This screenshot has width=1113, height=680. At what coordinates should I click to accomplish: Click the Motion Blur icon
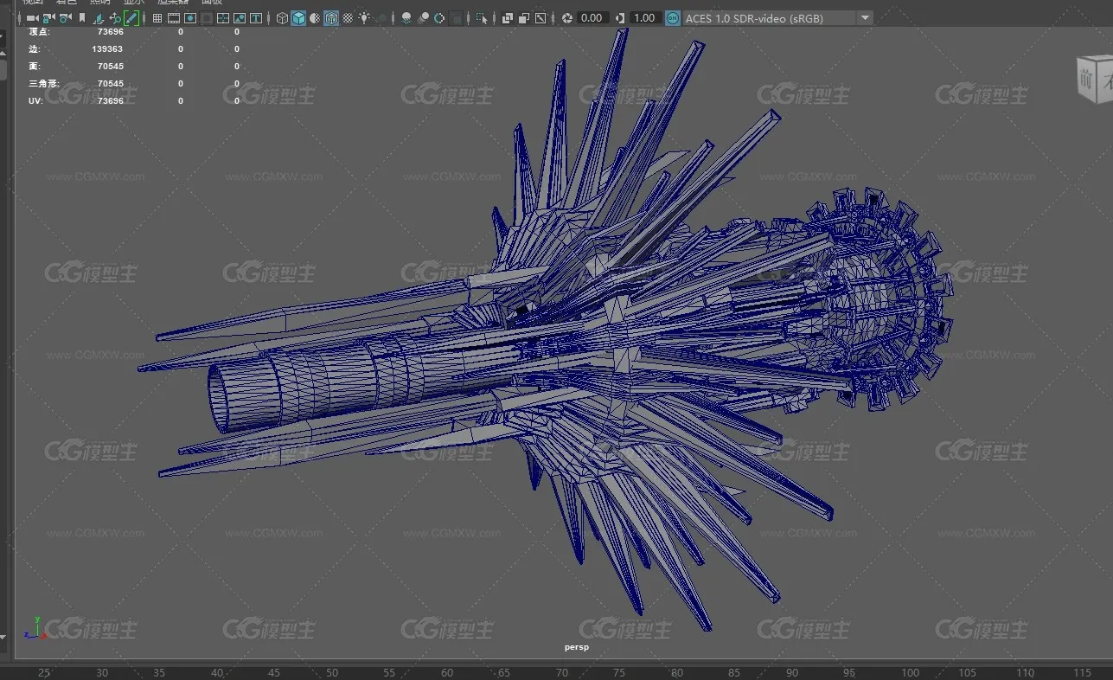pos(423,17)
